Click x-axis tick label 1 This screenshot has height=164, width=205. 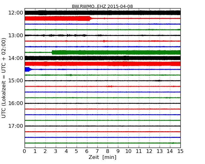35,151
